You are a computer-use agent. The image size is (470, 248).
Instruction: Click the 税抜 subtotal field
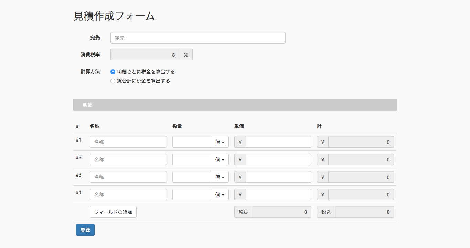282,212
